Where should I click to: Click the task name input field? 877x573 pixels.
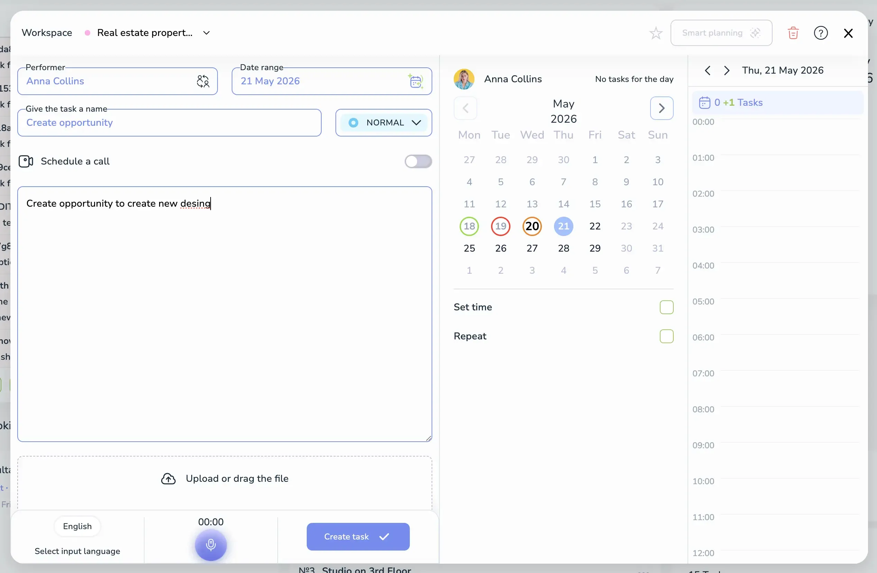pos(169,123)
